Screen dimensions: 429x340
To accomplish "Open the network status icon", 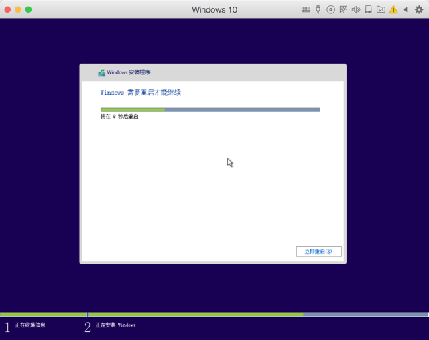I will 343,10.
